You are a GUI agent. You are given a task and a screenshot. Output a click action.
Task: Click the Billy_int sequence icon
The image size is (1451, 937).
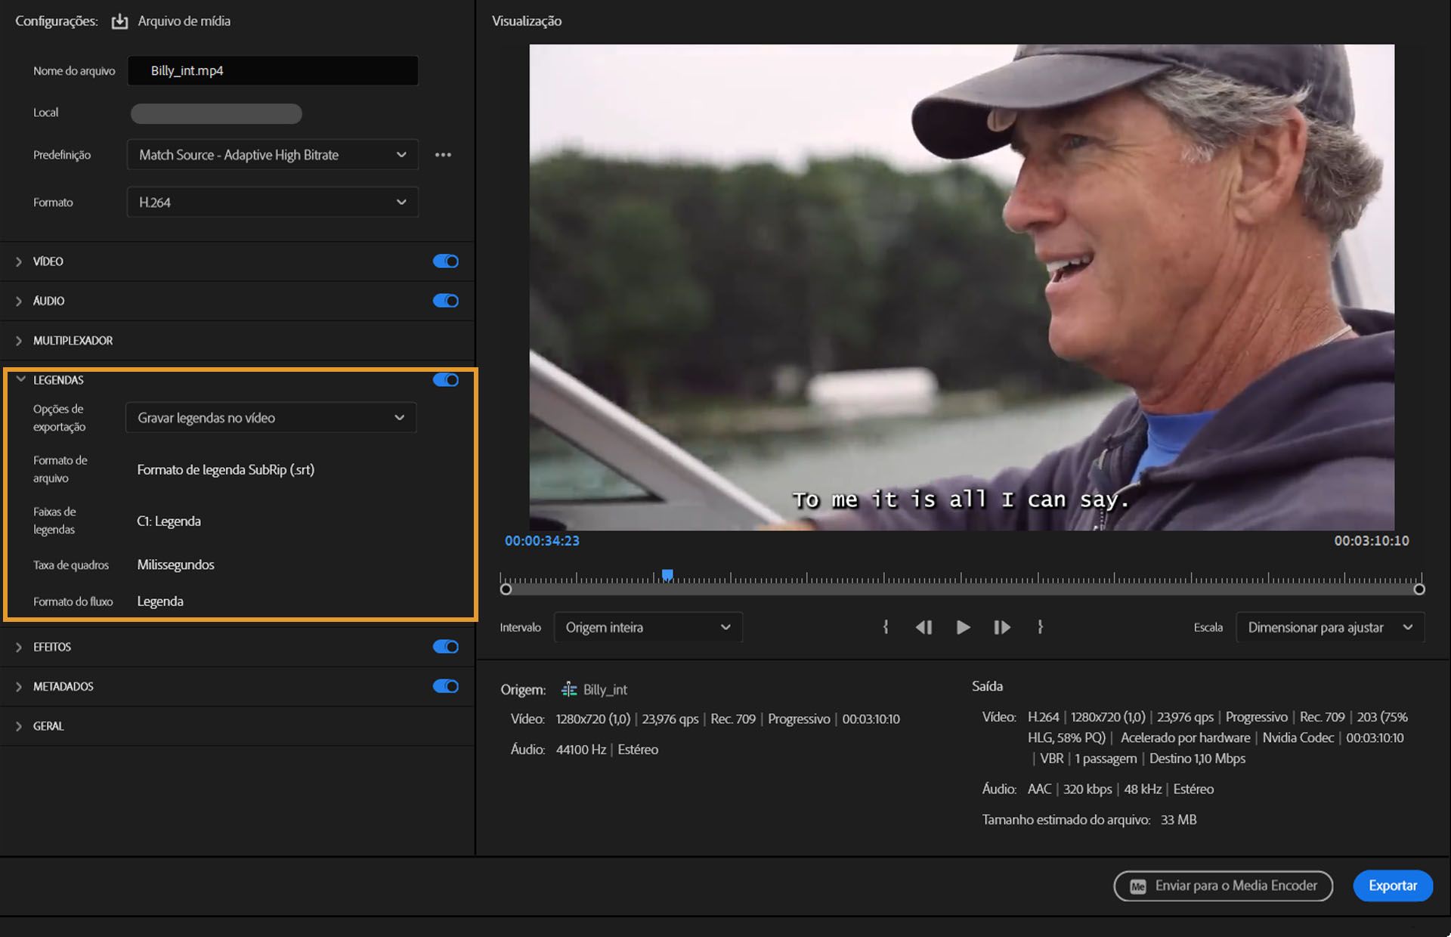[x=569, y=689]
